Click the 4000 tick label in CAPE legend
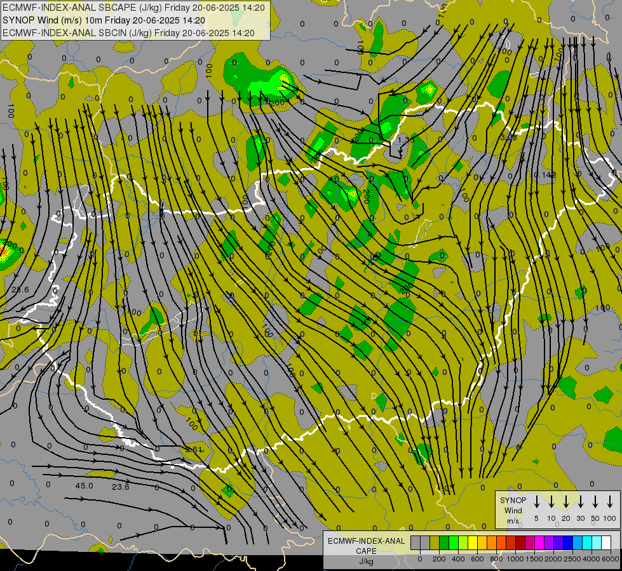This screenshot has width=622, height=571. point(592,559)
